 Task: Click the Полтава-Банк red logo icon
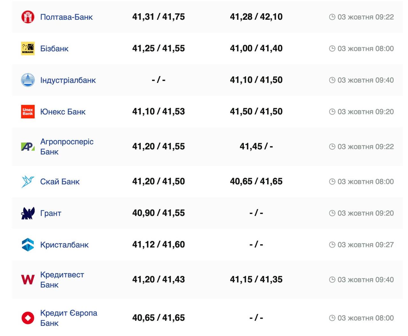pyautogui.click(x=28, y=17)
